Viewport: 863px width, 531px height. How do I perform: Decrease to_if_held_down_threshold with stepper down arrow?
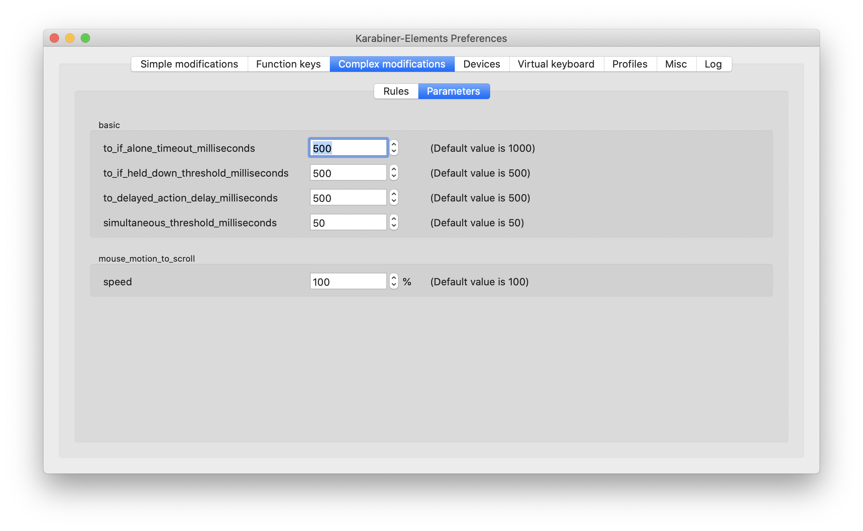(394, 177)
